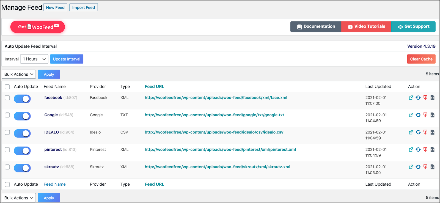Click the Skroutz provider cell
The image size is (440, 203).
97,167
